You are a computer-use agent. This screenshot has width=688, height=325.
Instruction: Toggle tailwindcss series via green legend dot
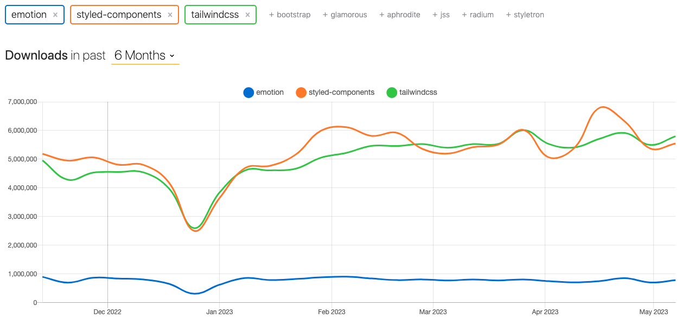click(392, 93)
